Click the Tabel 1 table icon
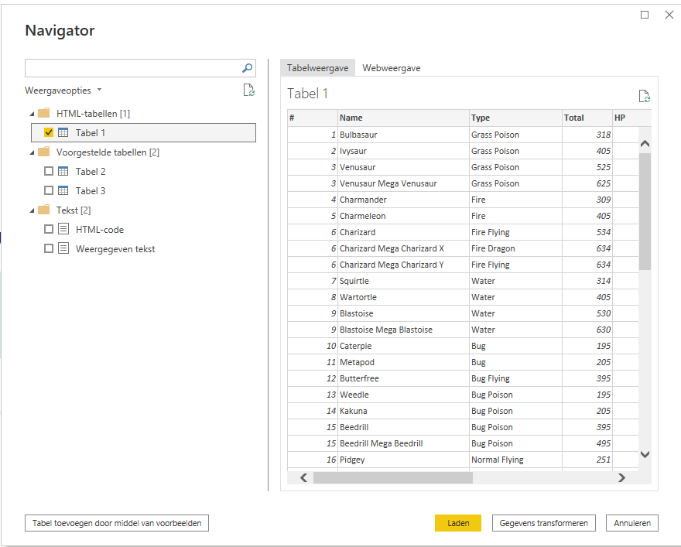 point(63,132)
